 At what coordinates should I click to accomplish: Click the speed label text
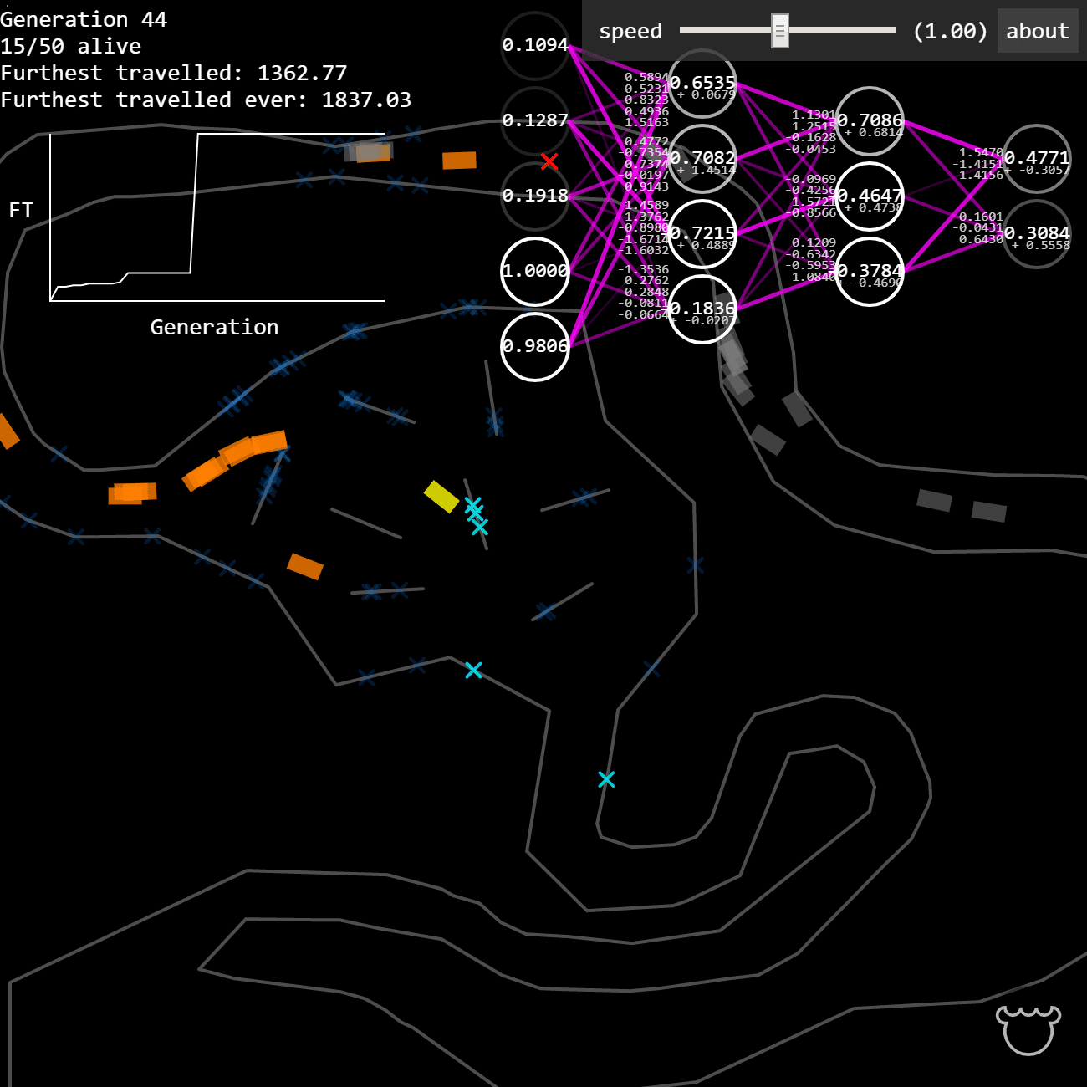pos(630,31)
